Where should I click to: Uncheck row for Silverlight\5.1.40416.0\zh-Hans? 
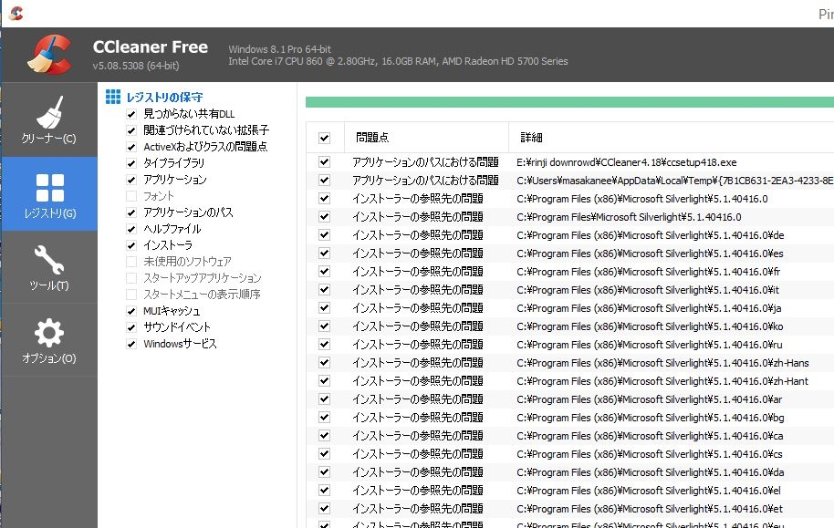pos(325,363)
